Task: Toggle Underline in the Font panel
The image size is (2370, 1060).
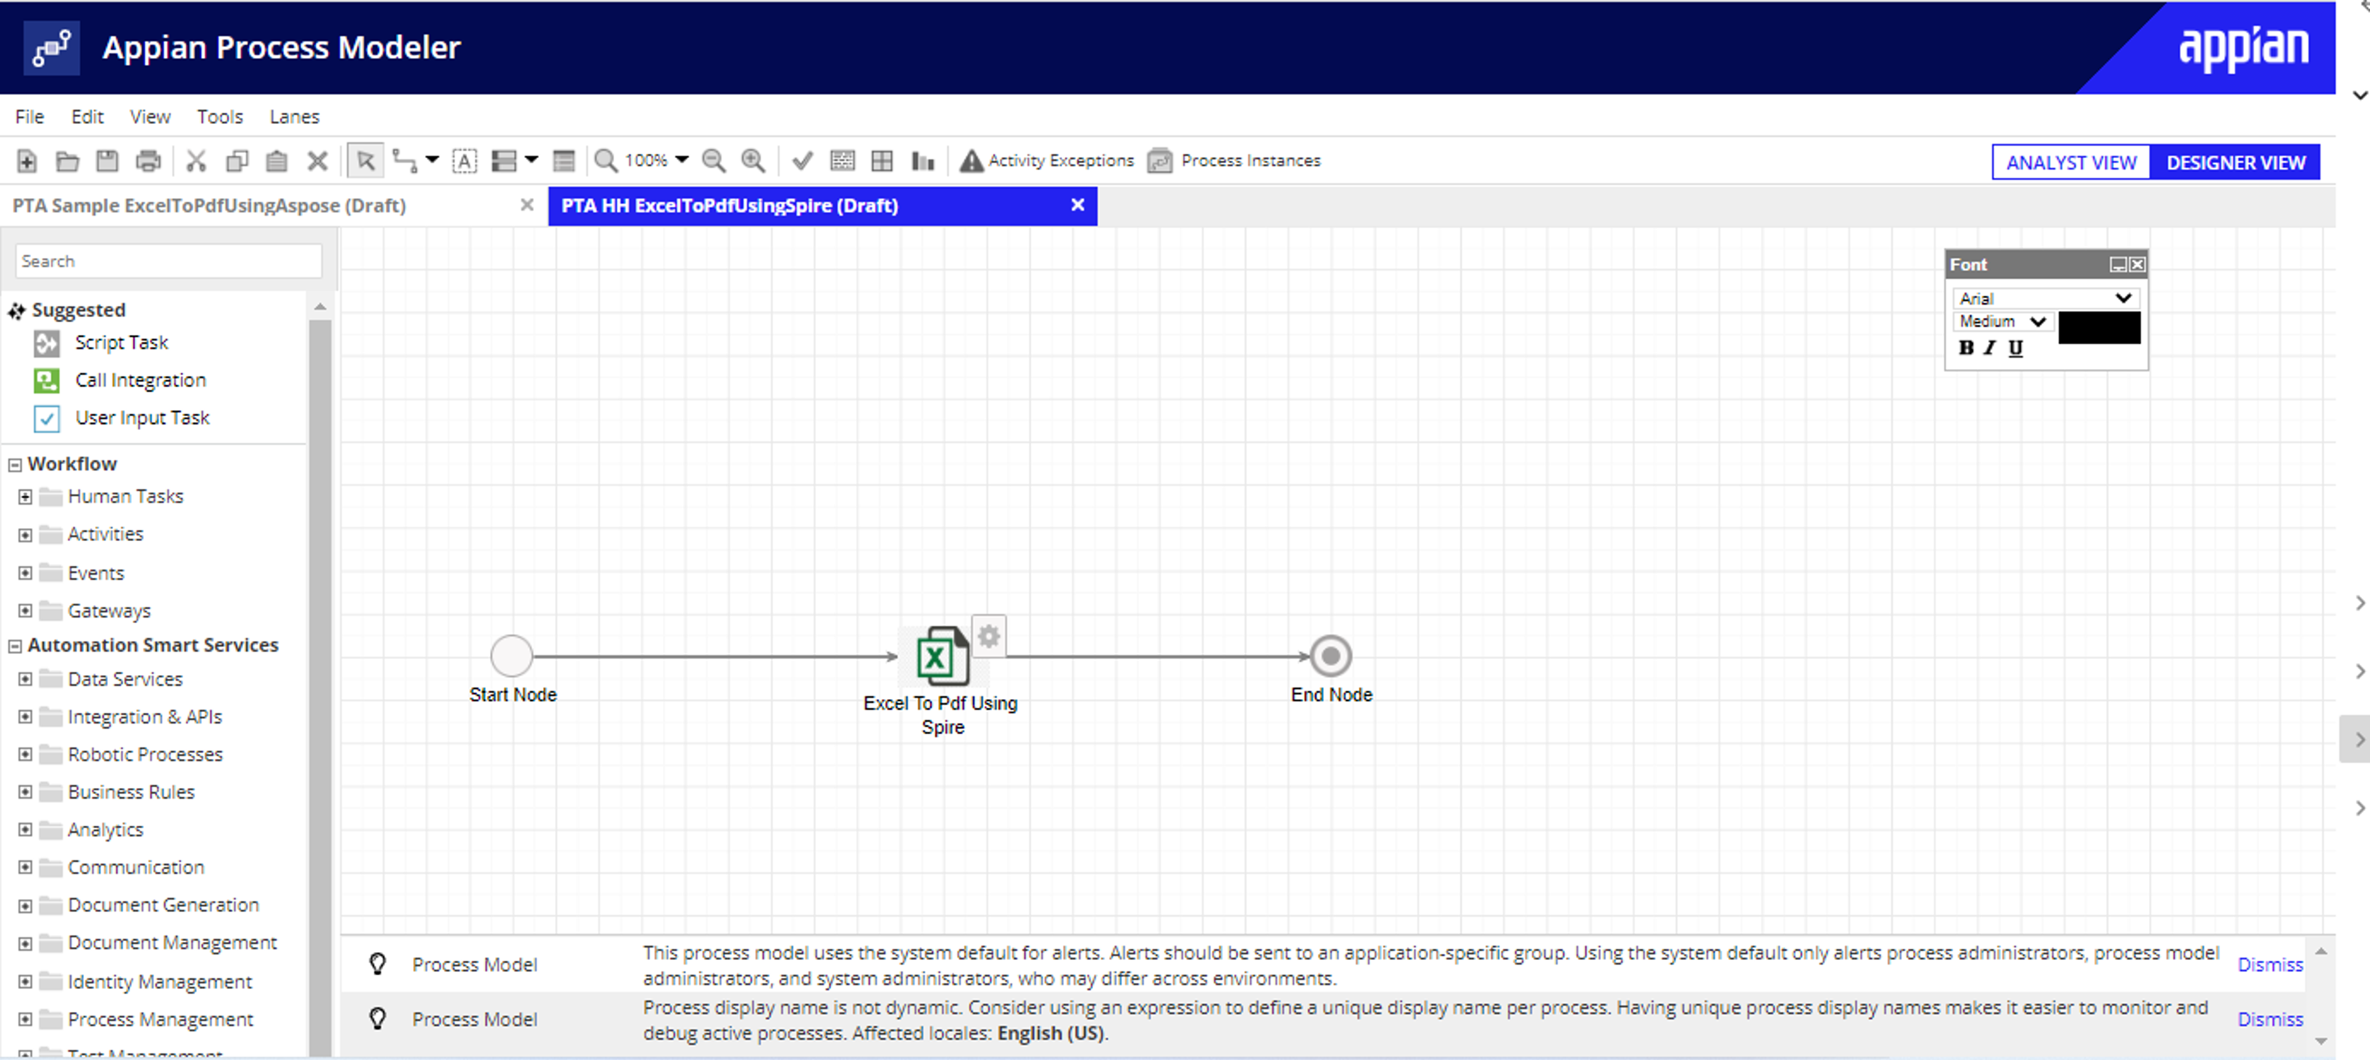Action: (x=2015, y=348)
